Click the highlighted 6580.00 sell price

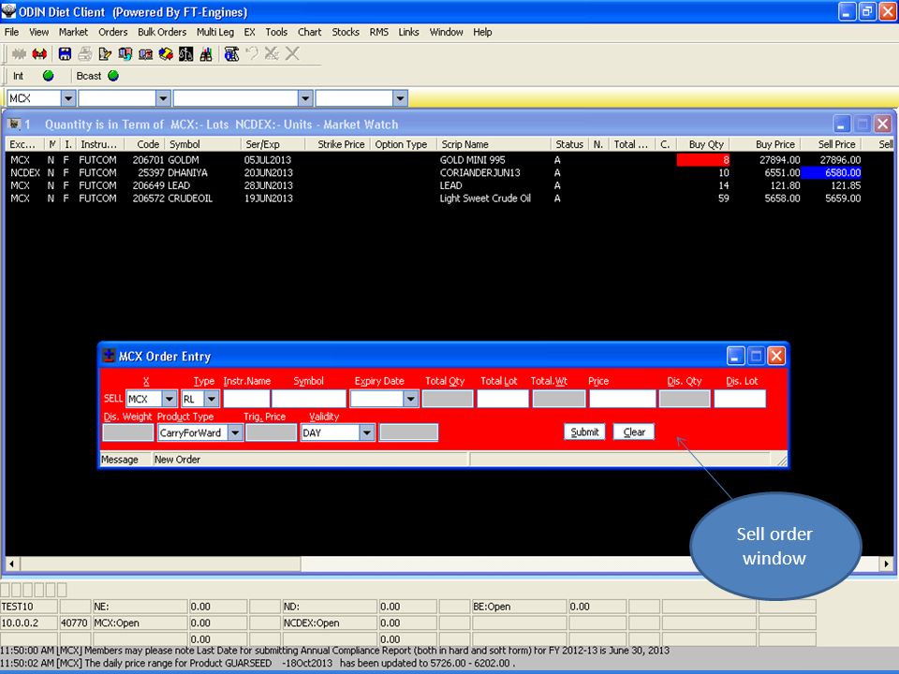832,172
